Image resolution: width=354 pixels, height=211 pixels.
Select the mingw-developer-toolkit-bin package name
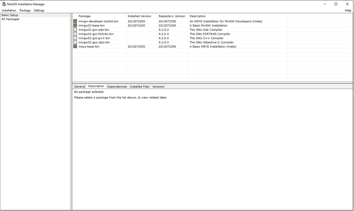[x=99, y=21]
